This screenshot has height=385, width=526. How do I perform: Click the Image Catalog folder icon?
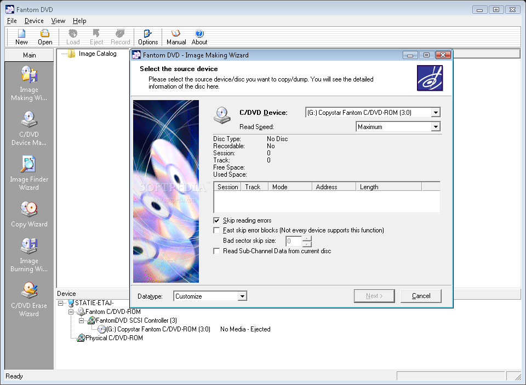click(71, 54)
